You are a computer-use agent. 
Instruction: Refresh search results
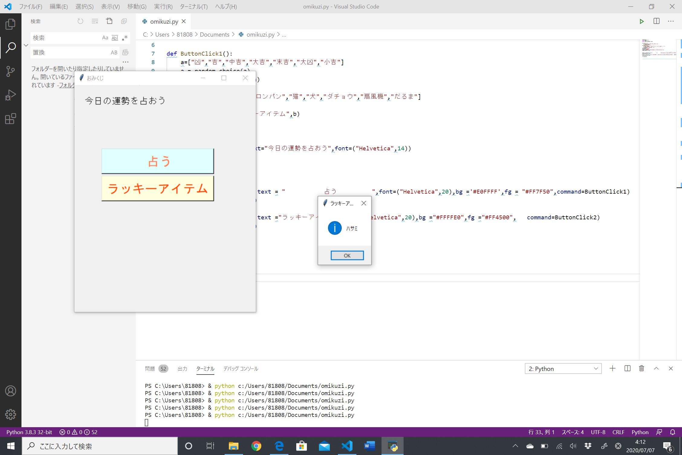80,21
